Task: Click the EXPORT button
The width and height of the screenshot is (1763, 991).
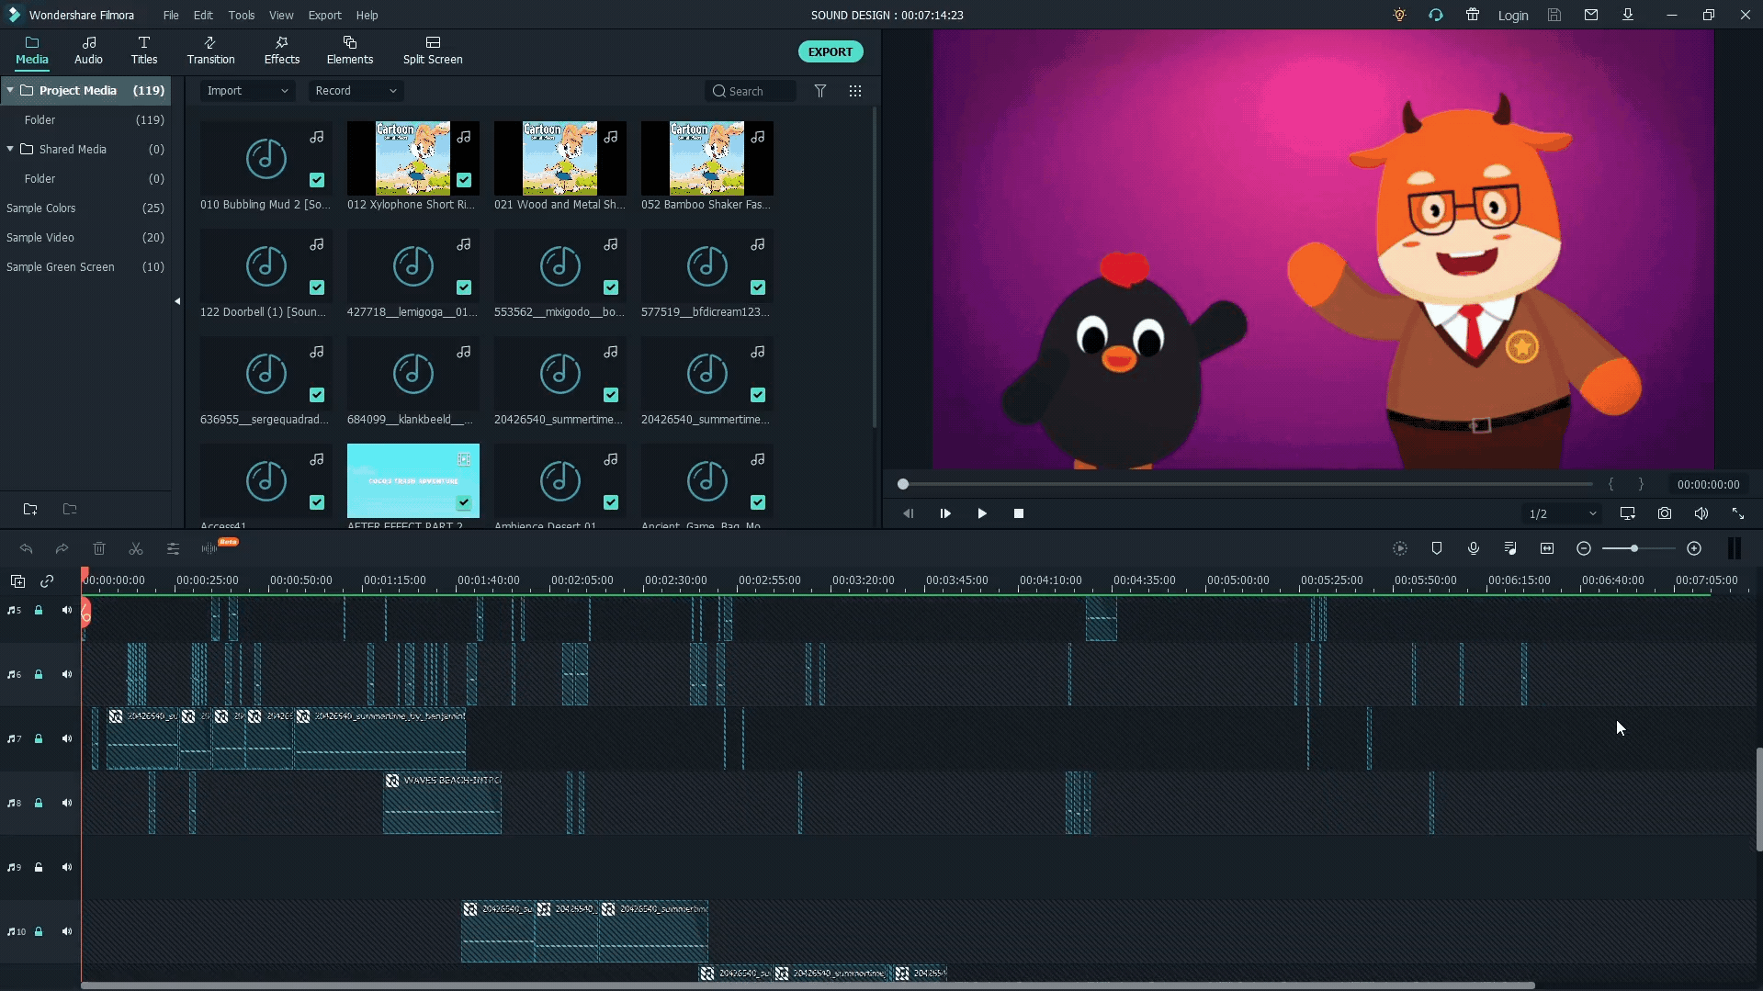Action: (x=831, y=51)
